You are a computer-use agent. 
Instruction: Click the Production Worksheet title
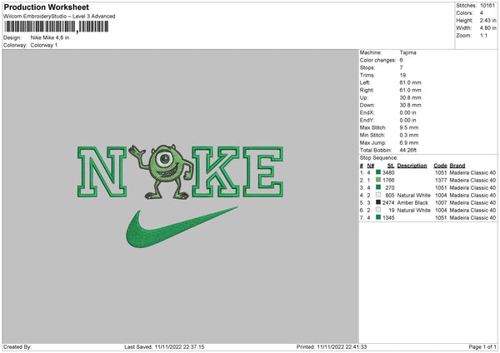tap(46, 7)
